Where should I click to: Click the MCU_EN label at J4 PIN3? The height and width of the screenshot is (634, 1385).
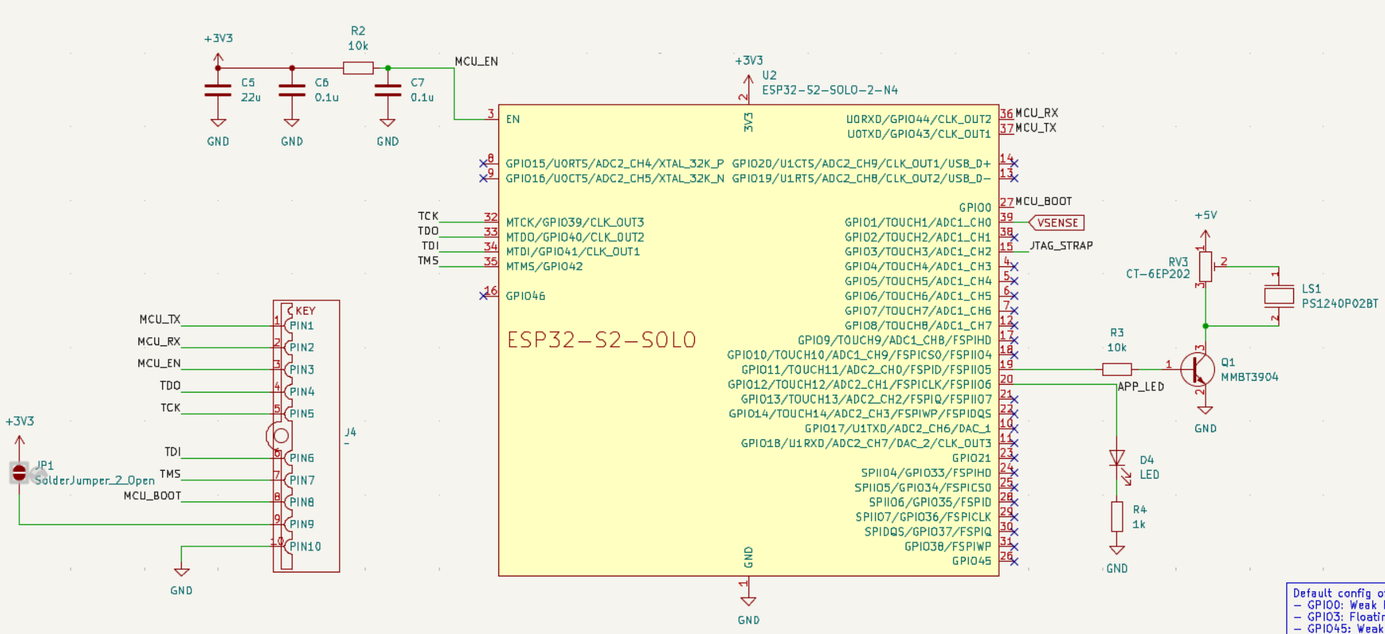(159, 363)
